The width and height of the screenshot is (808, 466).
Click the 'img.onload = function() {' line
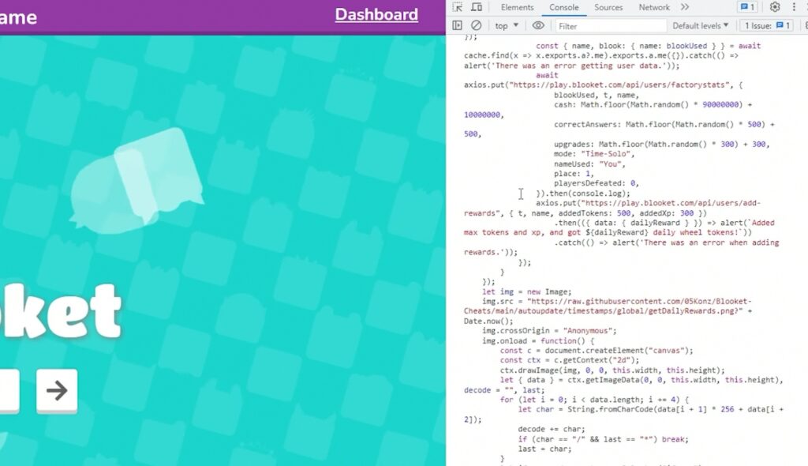coord(538,340)
